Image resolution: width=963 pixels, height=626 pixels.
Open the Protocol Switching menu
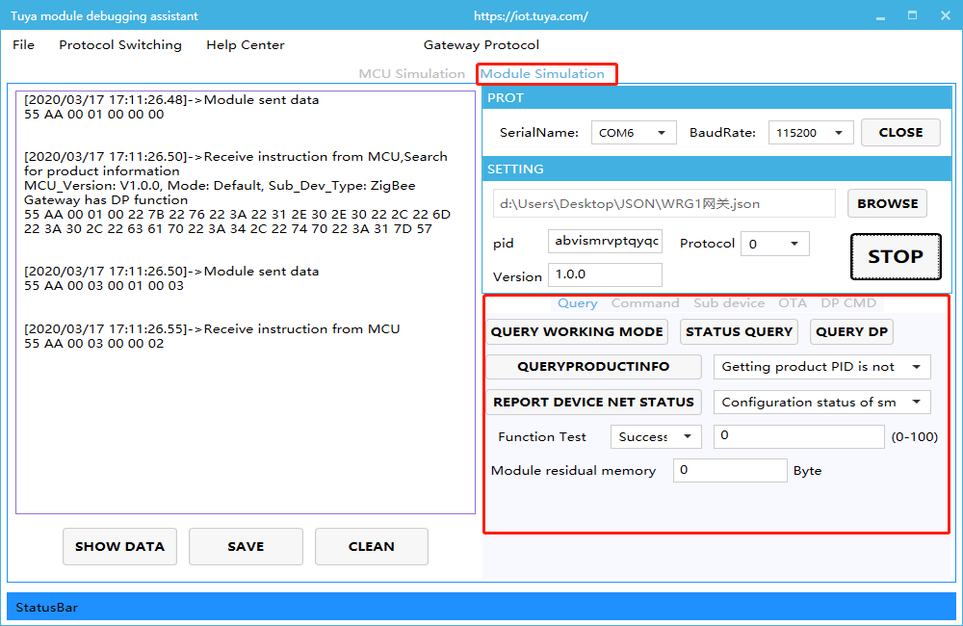point(119,45)
